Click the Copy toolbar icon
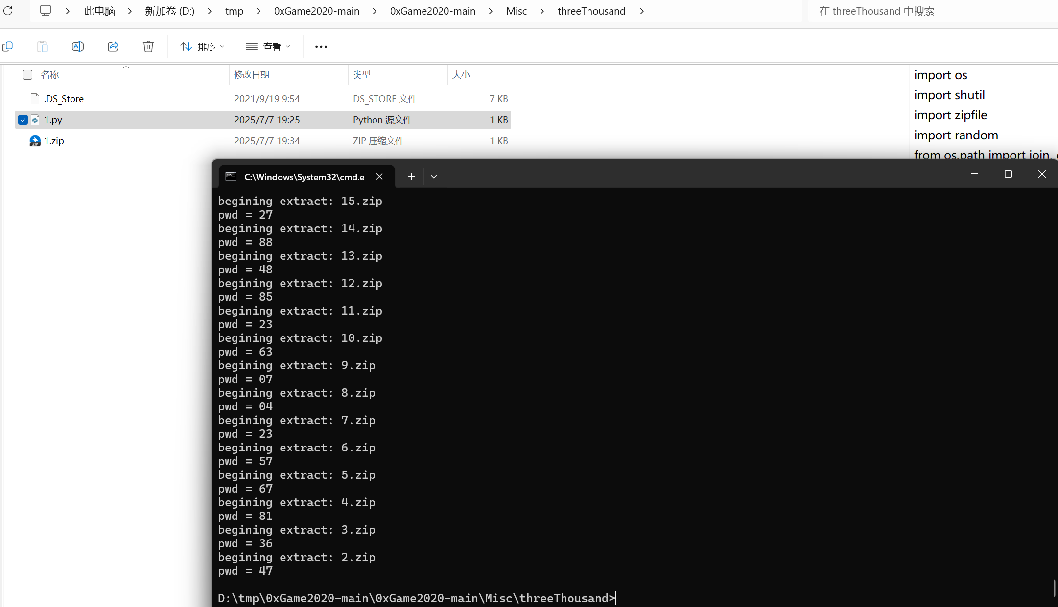 coord(7,46)
